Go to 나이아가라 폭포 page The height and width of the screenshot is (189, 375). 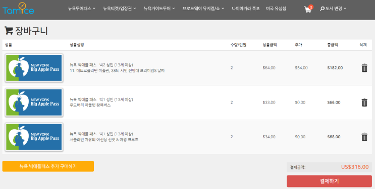(246, 9)
